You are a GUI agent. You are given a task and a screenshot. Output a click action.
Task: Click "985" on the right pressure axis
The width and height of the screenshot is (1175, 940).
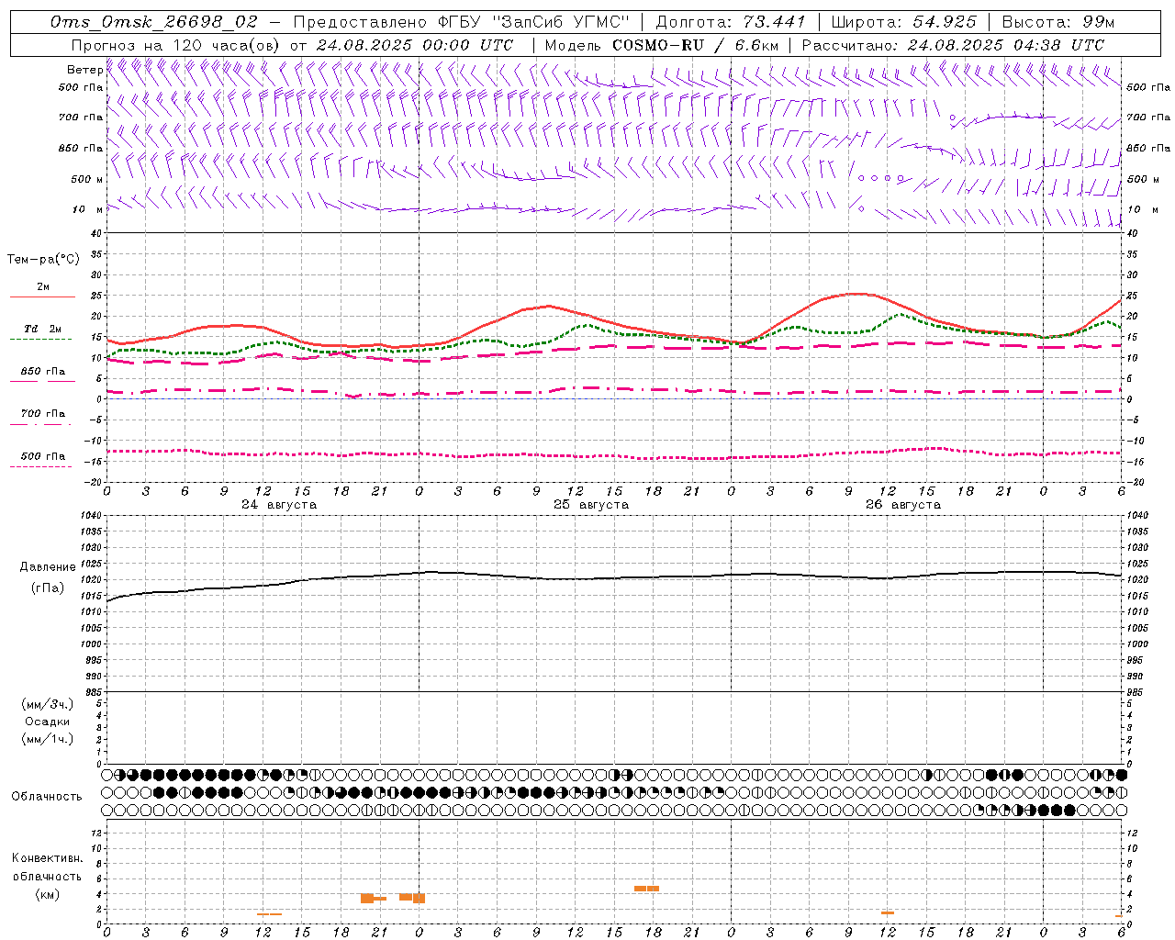[1136, 692]
